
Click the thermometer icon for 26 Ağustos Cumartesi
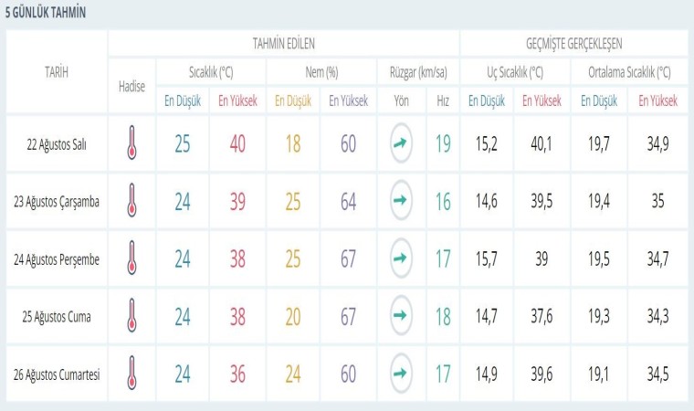click(131, 373)
